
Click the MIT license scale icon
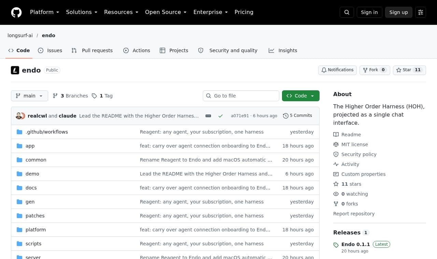click(336, 144)
